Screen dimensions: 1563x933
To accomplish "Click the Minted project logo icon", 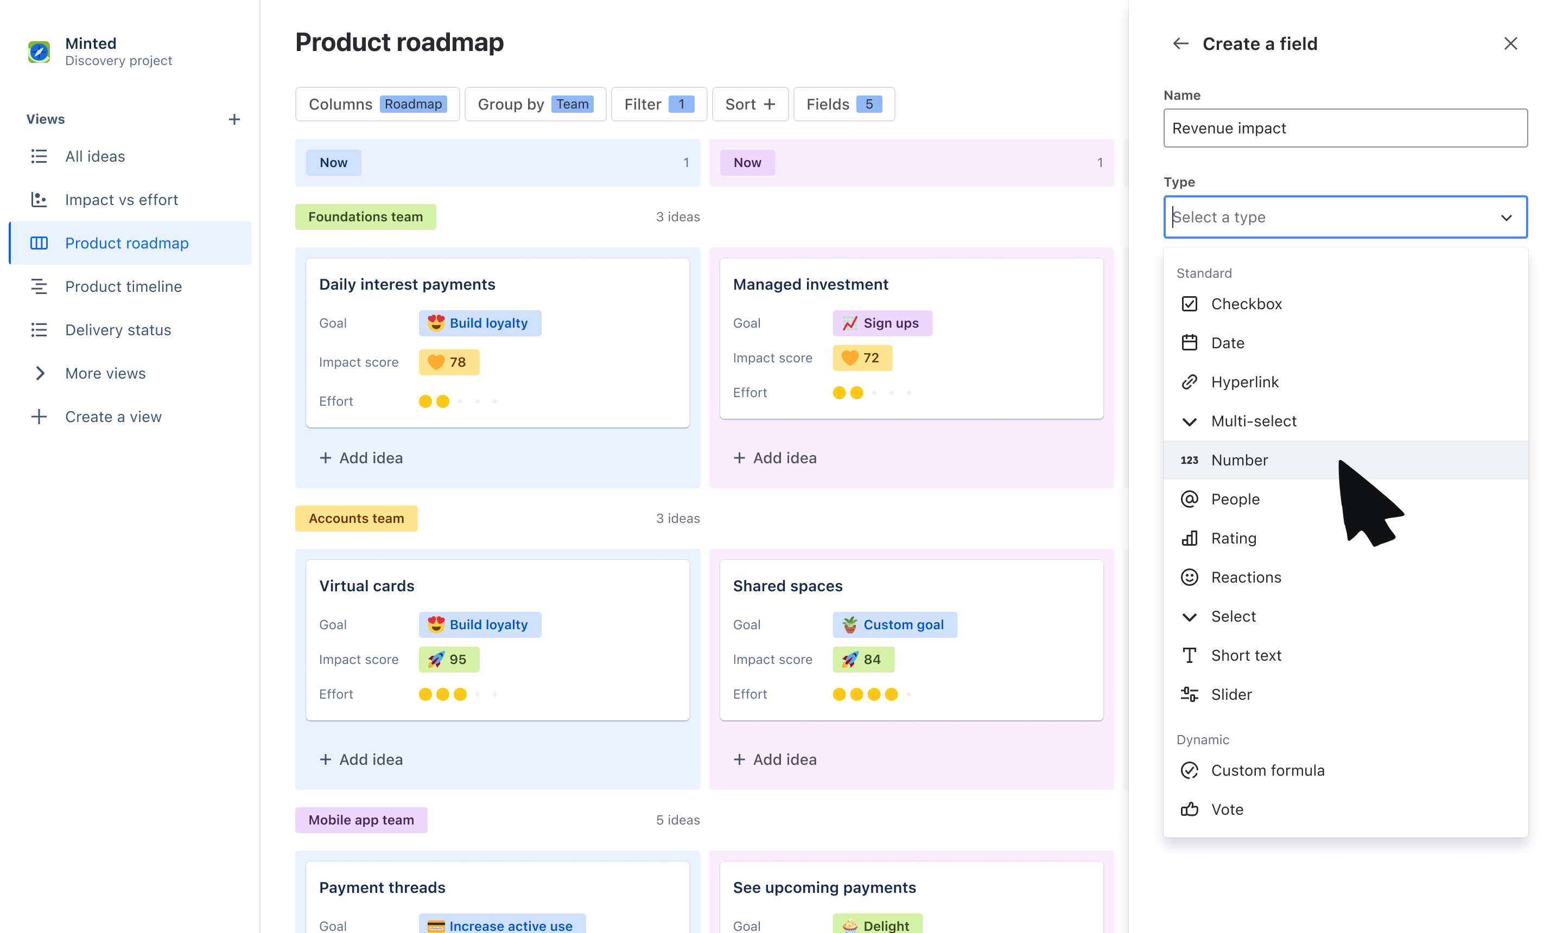I will click(x=39, y=51).
